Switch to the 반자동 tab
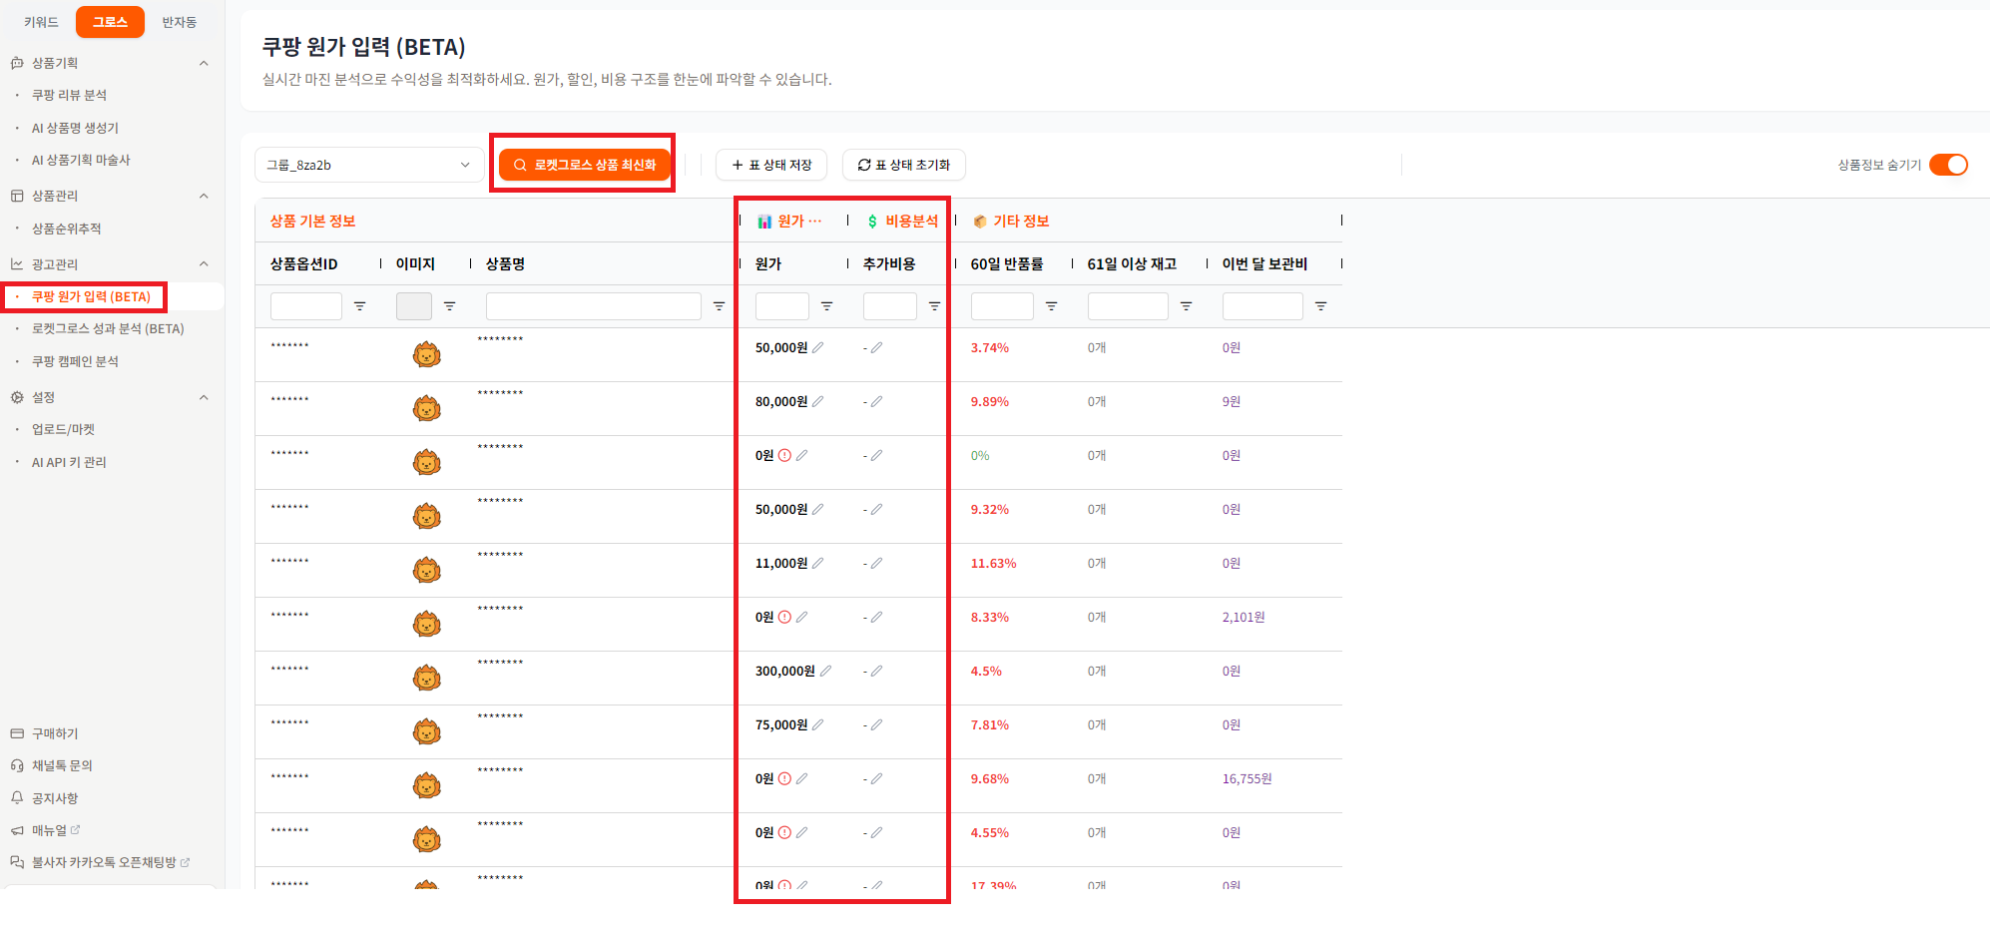Image resolution: width=1990 pixels, height=936 pixels. pyautogui.click(x=180, y=22)
